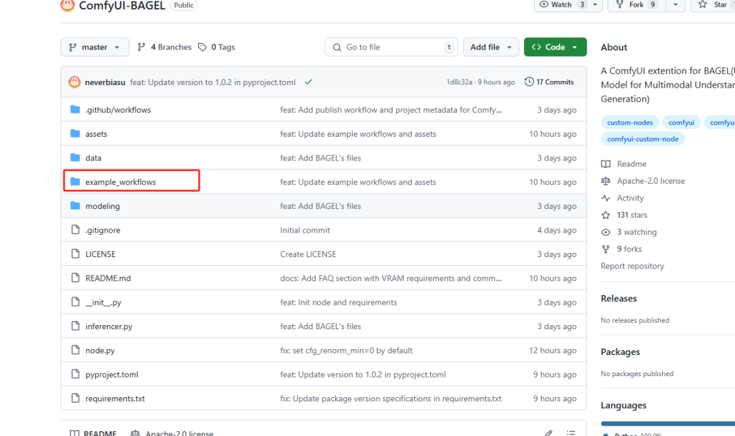
Task: Click the star icon beside 131 stars
Action: (x=606, y=215)
